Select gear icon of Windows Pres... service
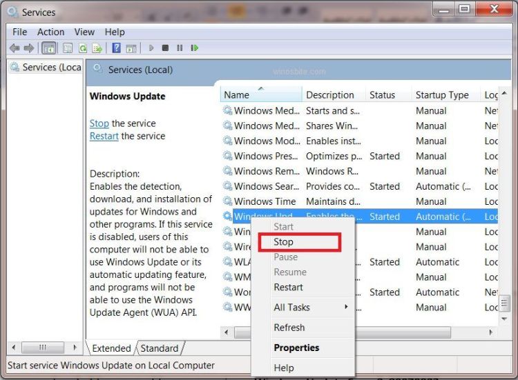The image size is (518, 380). [228, 155]
